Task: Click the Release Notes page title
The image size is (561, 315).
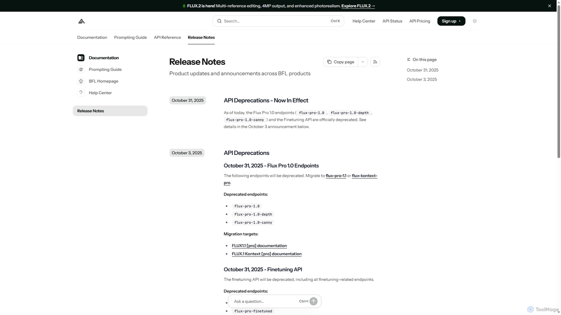Action: tap(197, 62)
